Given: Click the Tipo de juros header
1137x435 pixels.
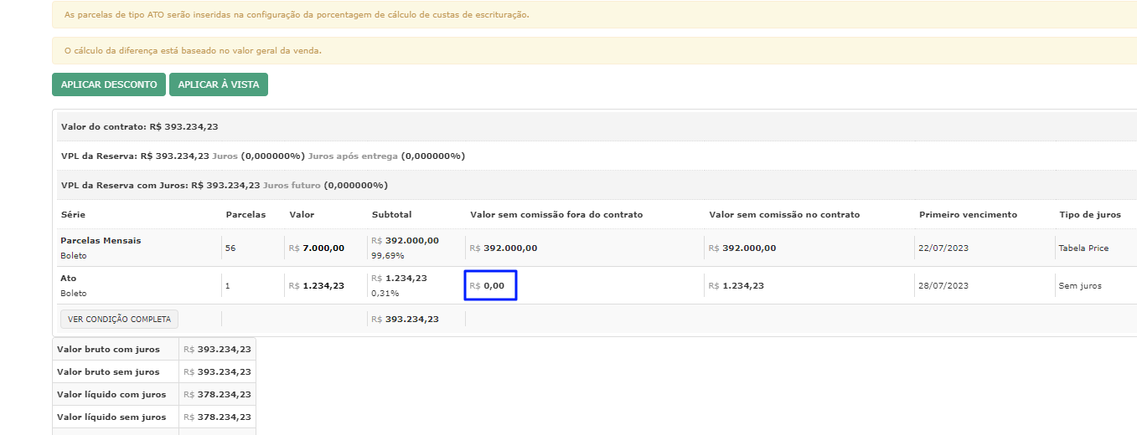Looking at the screenshot, I should pyautogui.click(x=1090, y=214).
